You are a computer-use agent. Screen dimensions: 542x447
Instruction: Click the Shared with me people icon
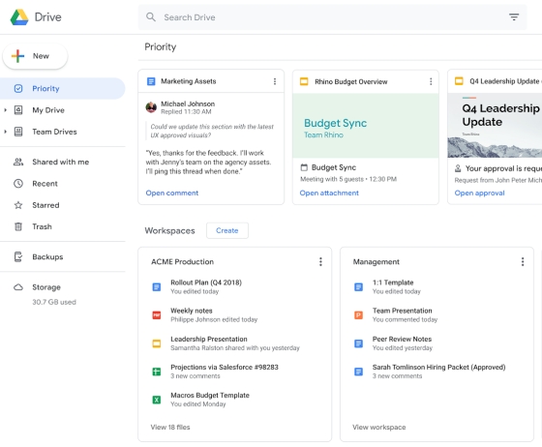click(18, 162)
